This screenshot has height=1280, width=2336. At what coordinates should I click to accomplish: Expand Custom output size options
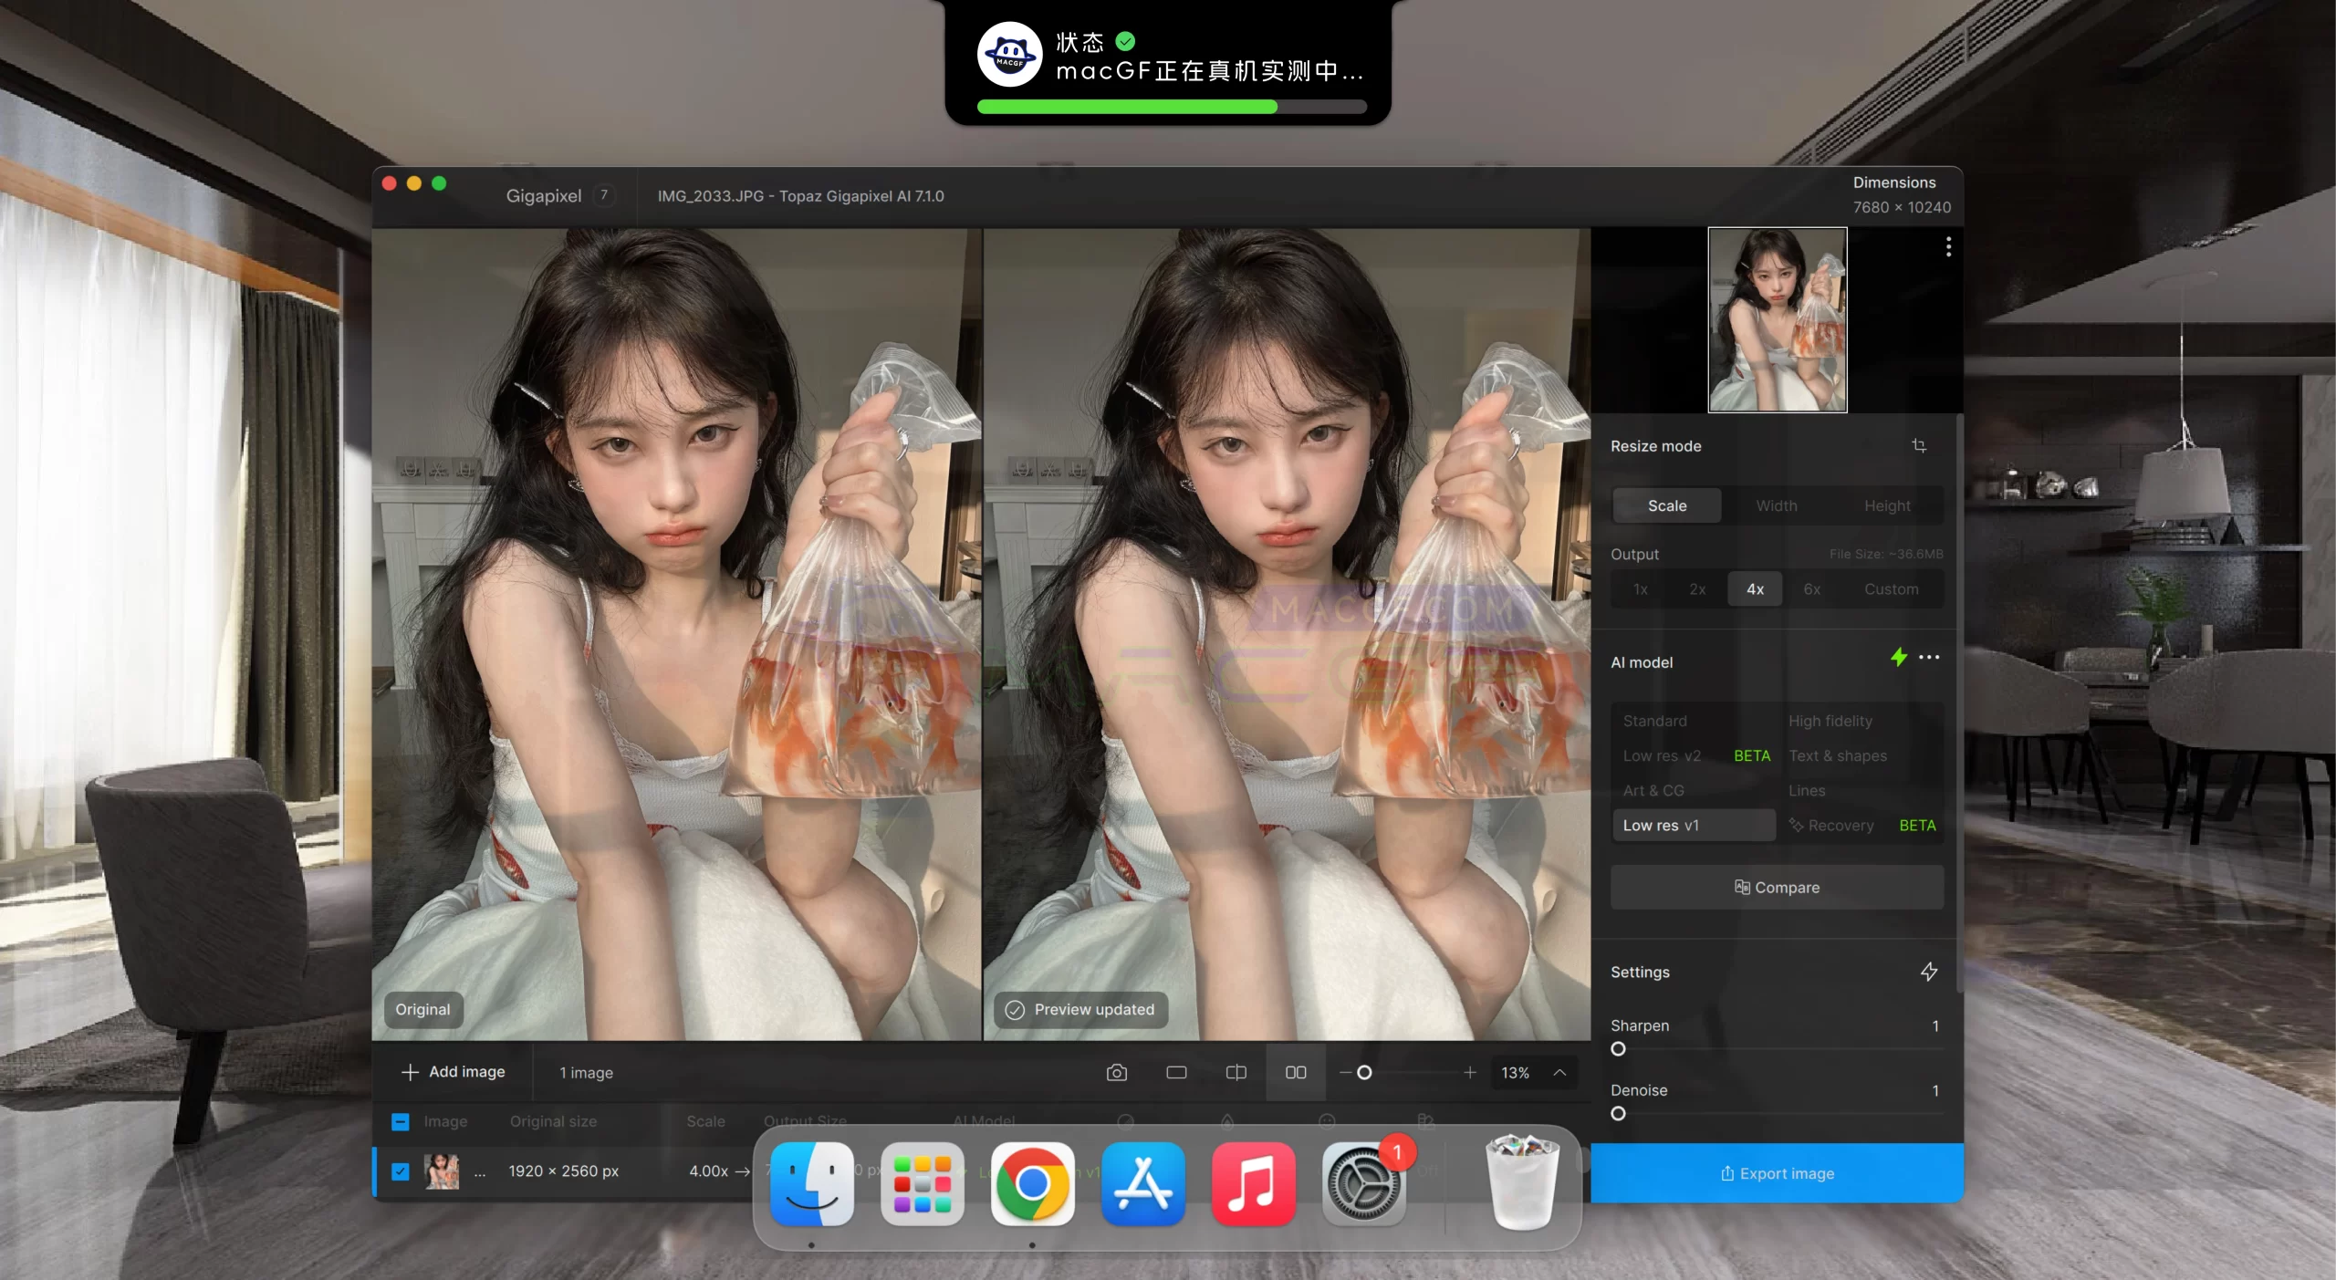pyautogui.click(x=1892, y=588)
